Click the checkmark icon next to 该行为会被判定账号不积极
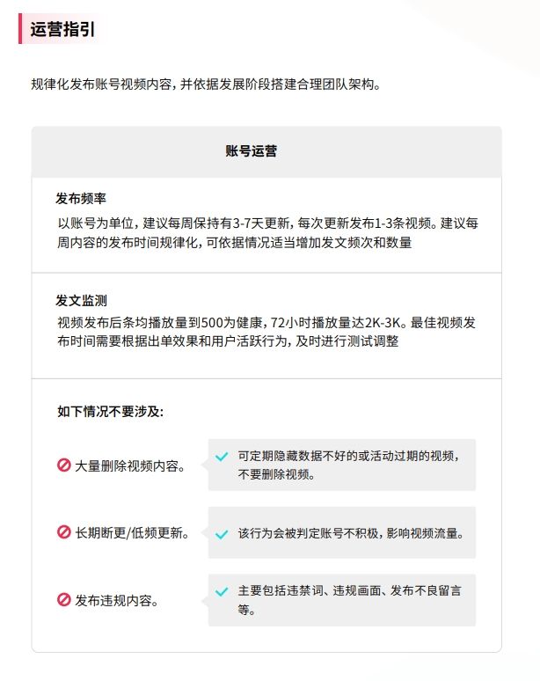The image size is (540, 681). 222,533
